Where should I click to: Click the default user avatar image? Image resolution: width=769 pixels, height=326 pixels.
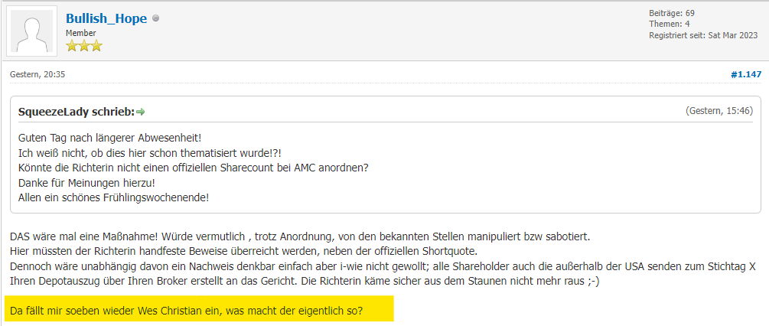[x=31, y=31]
